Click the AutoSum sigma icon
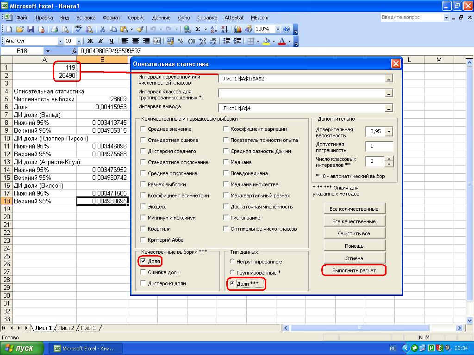This screenshot has width=474, height=355. click(x=198, y=29)
